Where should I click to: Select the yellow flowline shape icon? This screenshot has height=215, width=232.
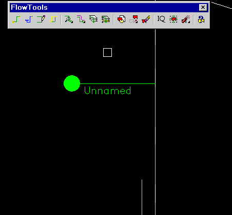(x=53, y=19)
